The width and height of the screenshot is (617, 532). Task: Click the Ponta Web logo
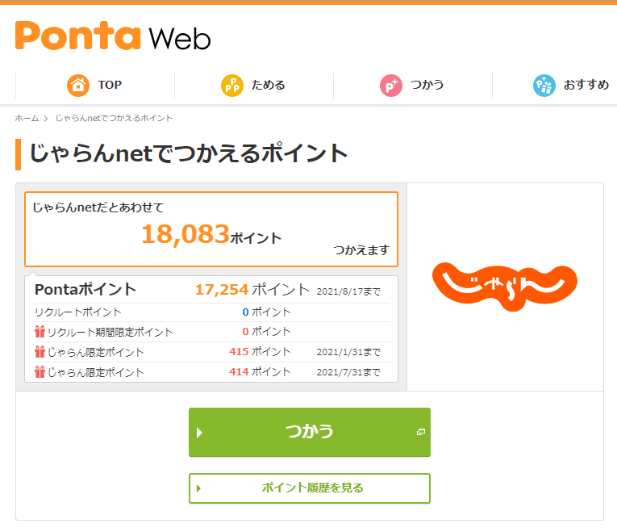click(x=113, y=36)
